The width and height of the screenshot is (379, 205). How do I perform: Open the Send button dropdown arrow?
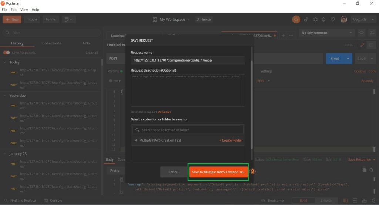pyautogui.click(x=348, y=59)
